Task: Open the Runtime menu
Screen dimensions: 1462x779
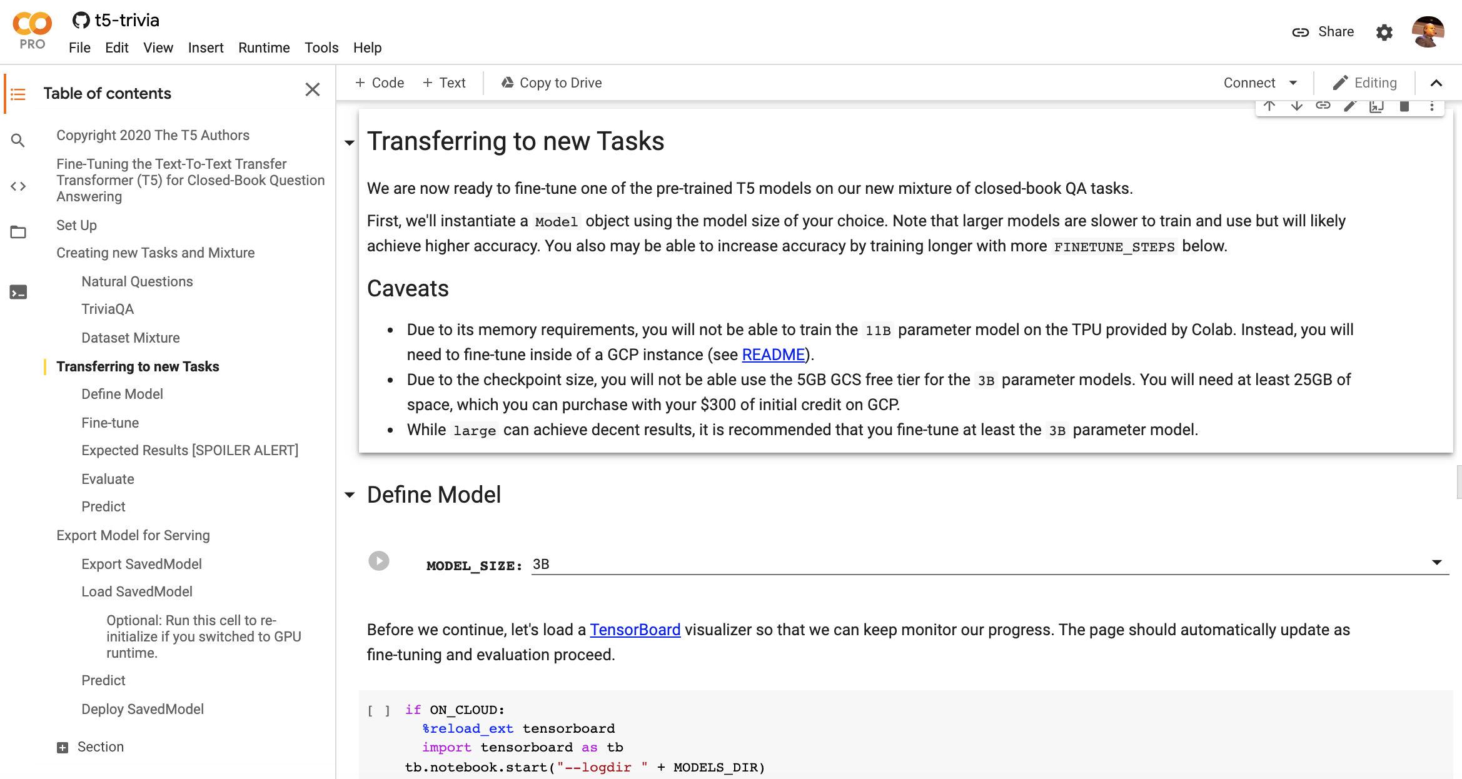Action: (264, 48)
